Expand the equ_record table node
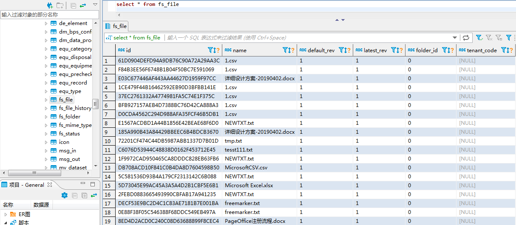Screen dimensions: 516x225 [46, 83]
